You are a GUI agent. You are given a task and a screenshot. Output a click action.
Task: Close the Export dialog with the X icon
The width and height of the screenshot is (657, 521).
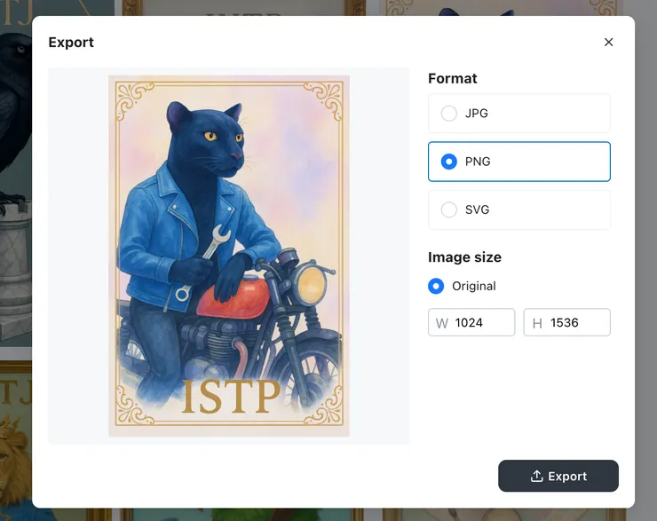pos(608,43)
